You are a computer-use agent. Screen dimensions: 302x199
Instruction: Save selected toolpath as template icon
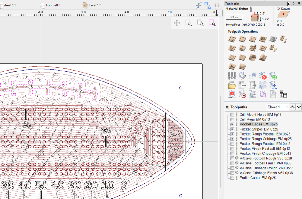coord(242,85)
